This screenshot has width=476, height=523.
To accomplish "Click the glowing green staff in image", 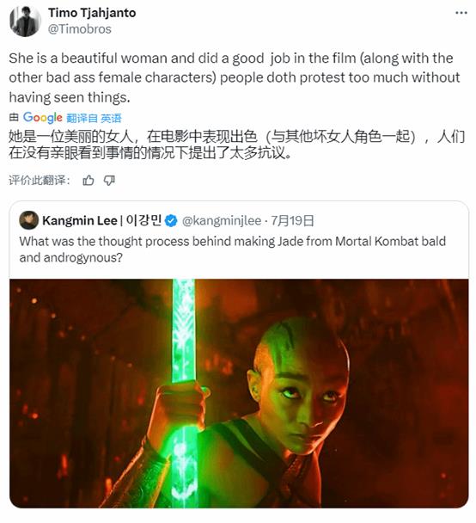I will tap(183, 394).
